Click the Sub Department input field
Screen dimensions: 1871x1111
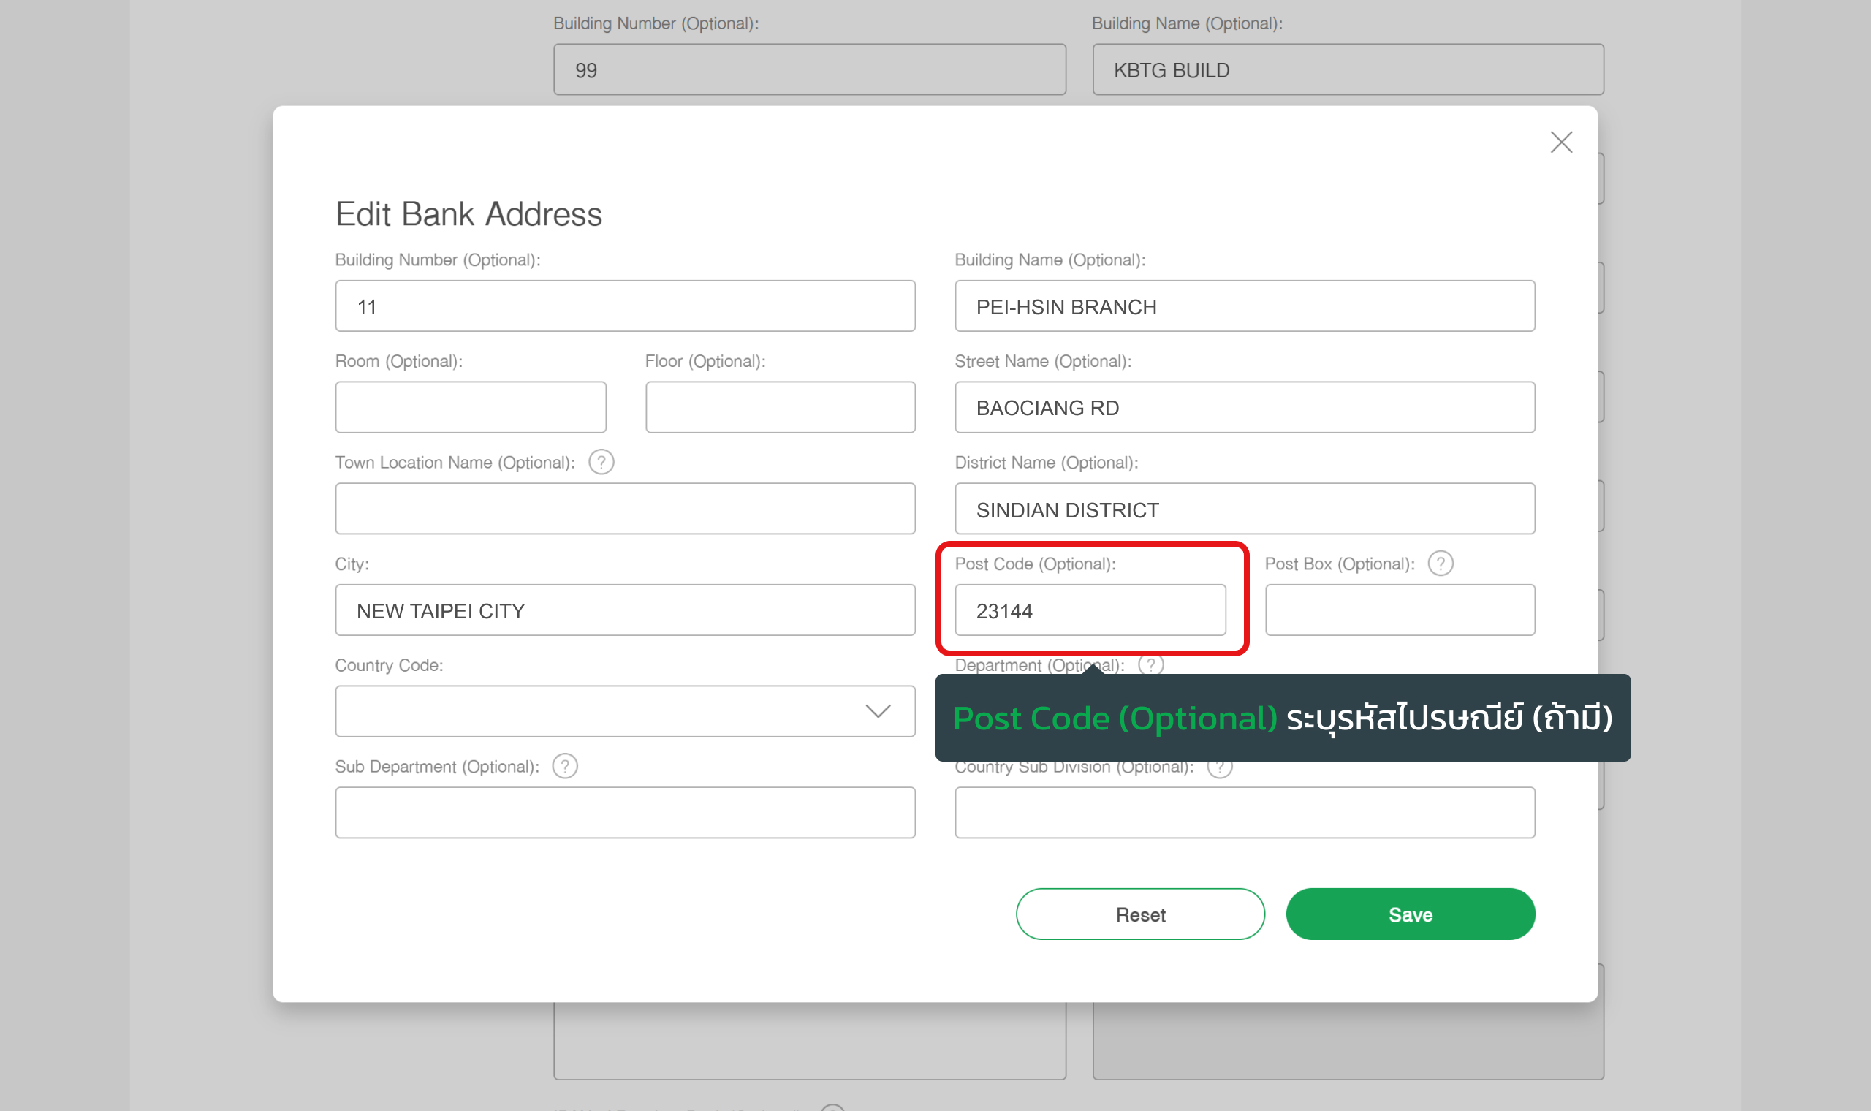tap(625, 812)
